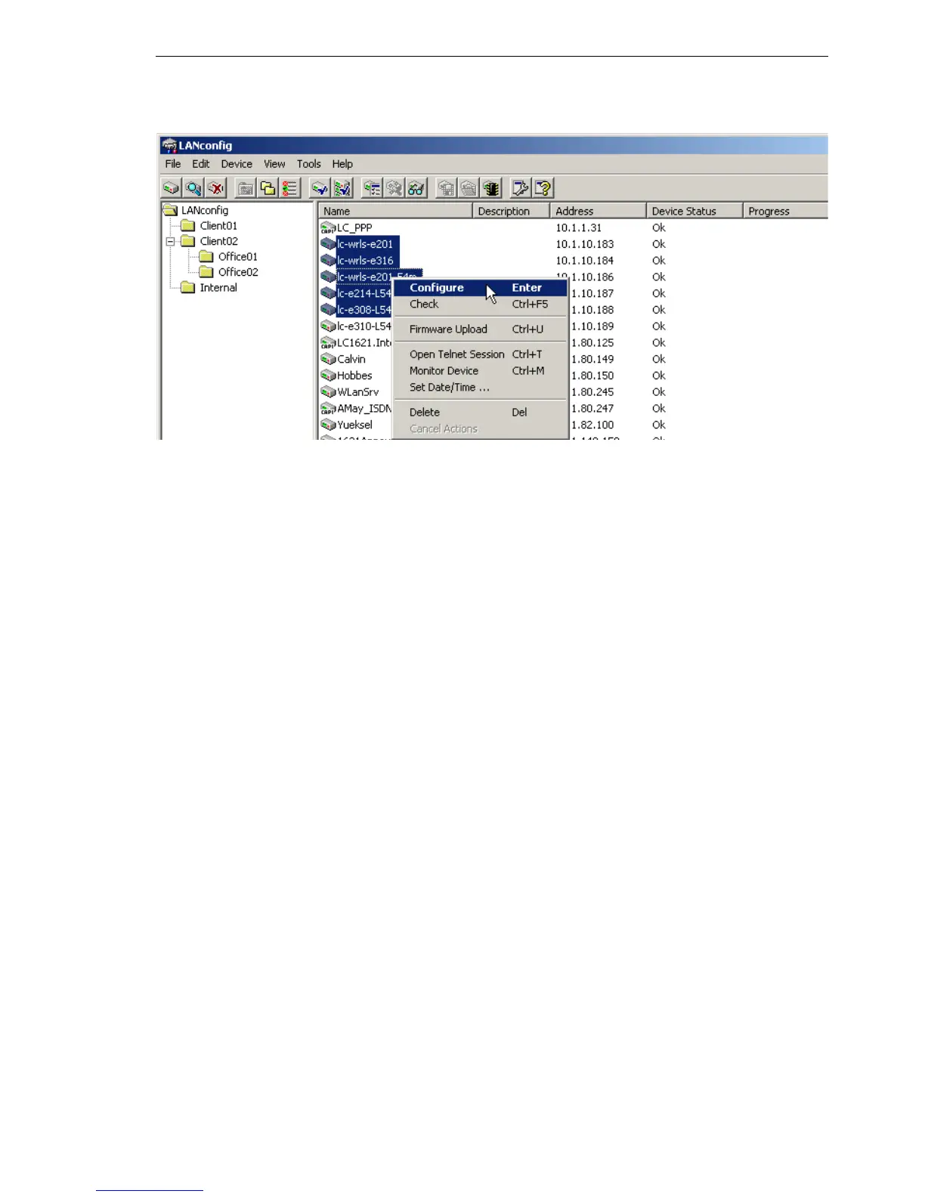This screenshot has height=1197, width=925.
Task: Click the Yueksel device icon
Action: (328, 425)
